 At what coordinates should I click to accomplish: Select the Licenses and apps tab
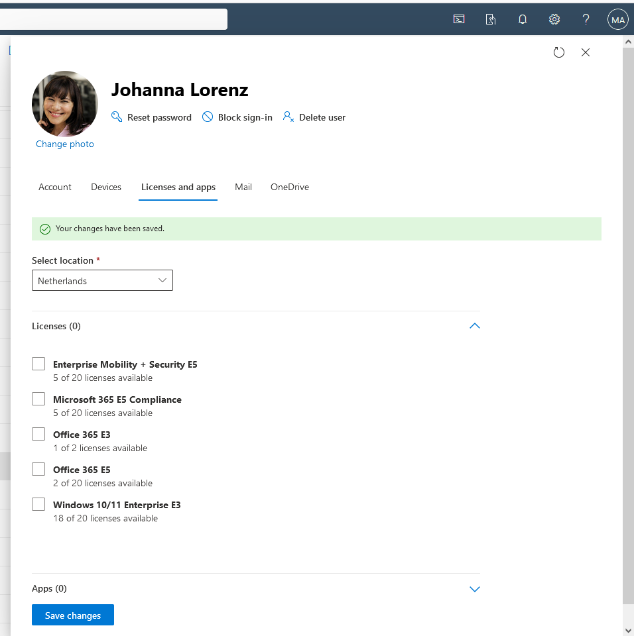point(178,187)
